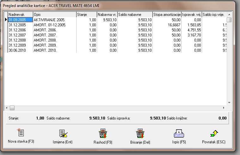Click the Saldo isp.vrije. column header
The height and width of the screenshot is (155, 240).
point(214,15)
